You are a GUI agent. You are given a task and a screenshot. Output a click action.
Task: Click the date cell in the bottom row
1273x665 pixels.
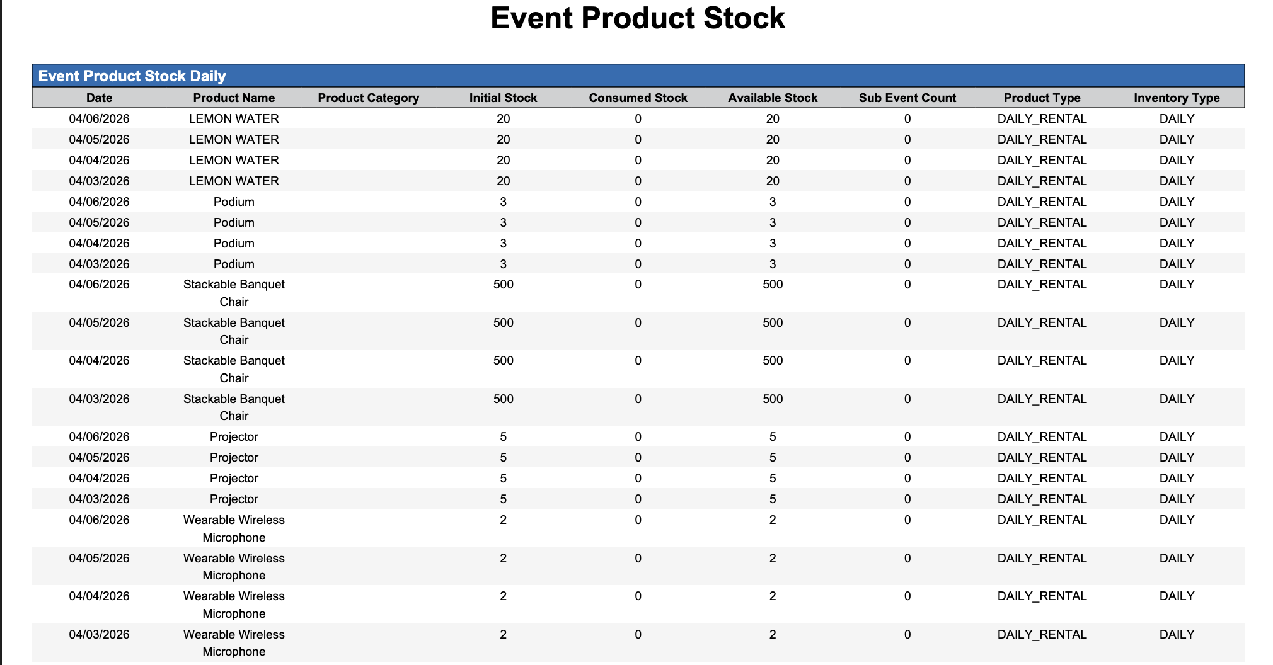pos(99,634)
